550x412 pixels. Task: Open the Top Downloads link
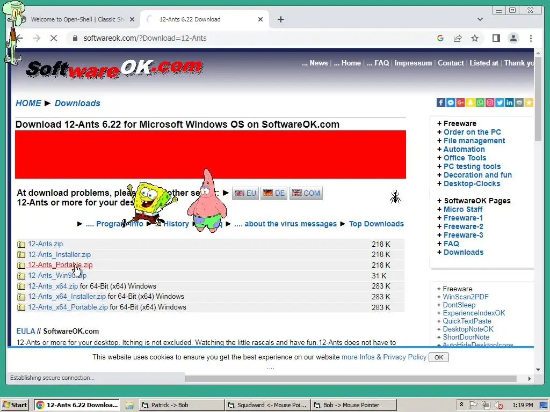(376, 224)
